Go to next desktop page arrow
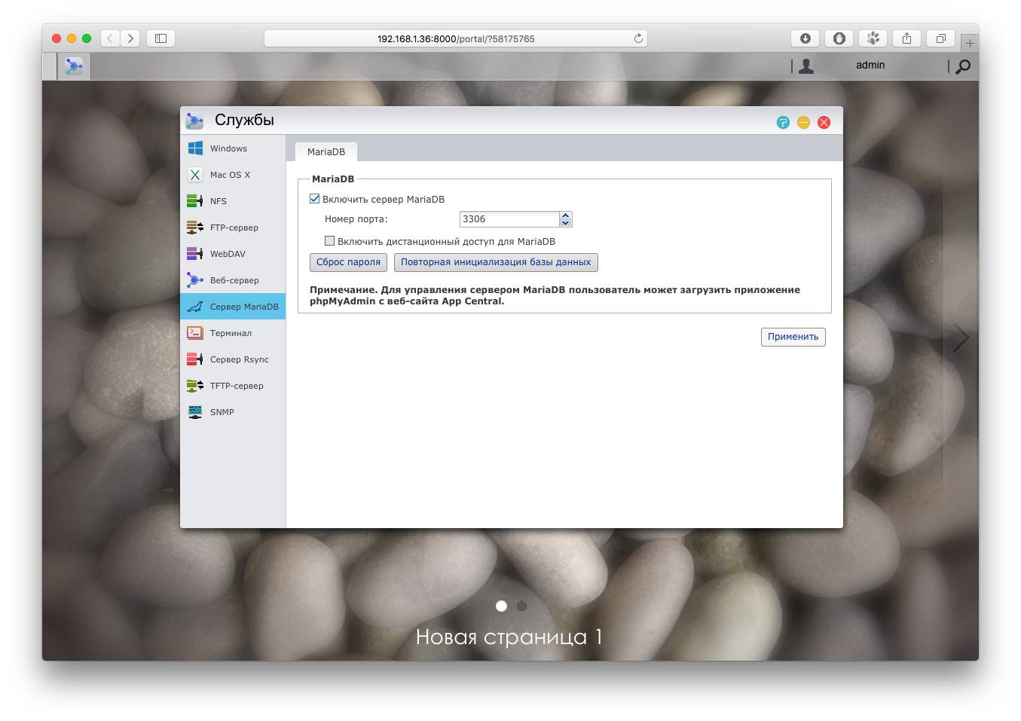 click(961, 338)
